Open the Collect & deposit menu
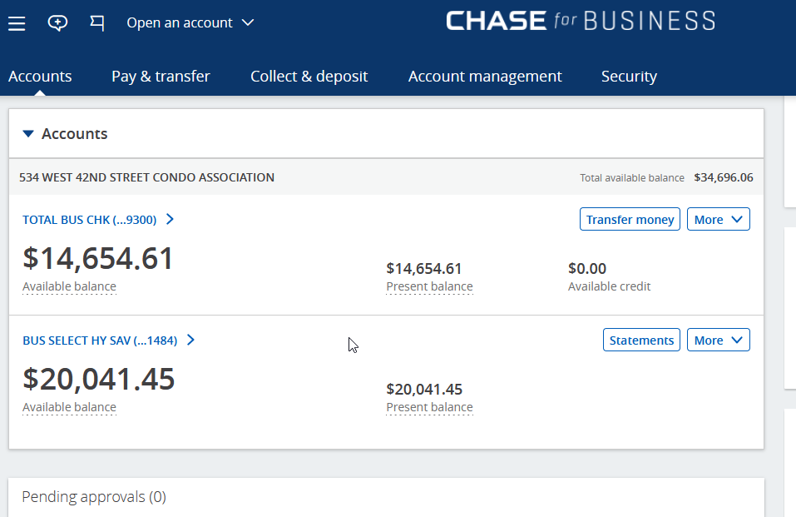 point(309,77)
